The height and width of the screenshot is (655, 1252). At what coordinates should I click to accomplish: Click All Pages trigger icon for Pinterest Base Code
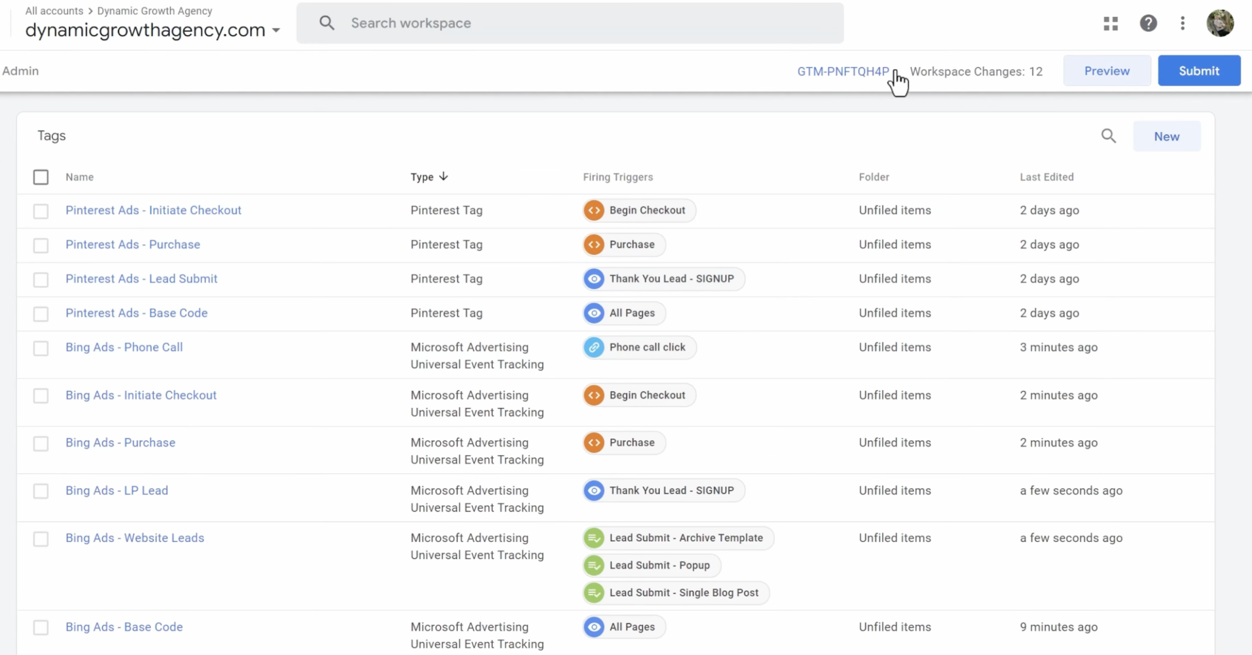pos(594,313)
